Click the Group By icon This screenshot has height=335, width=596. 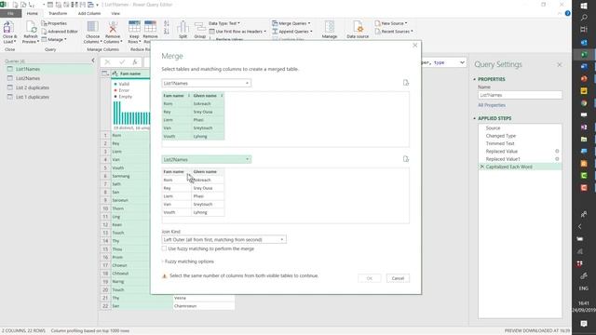pos(200,27)
